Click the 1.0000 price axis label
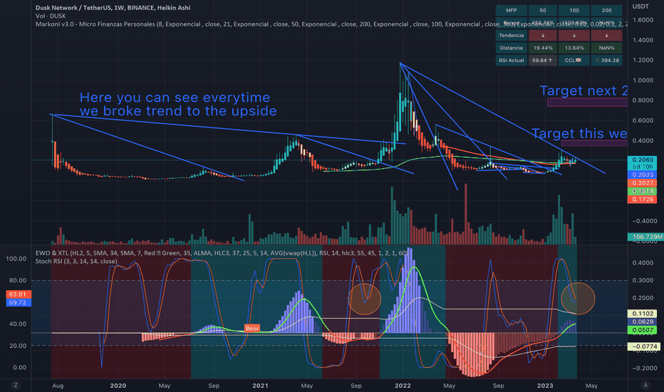 [643, 80]
